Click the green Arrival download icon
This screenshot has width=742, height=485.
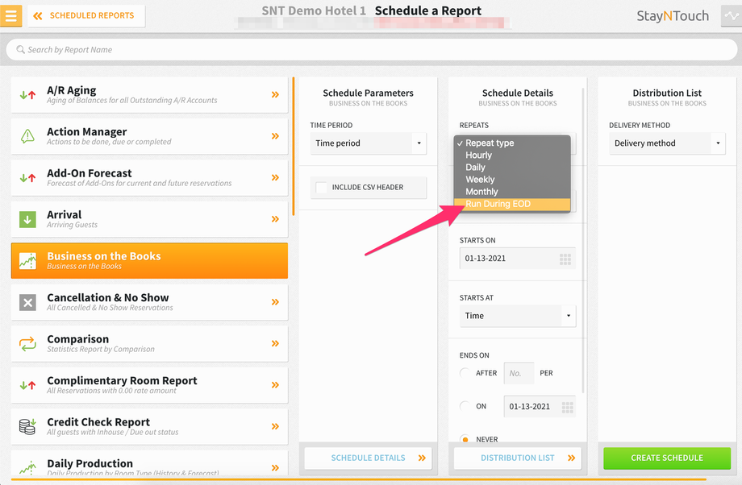pyautogui.click(x=28, y=219)
